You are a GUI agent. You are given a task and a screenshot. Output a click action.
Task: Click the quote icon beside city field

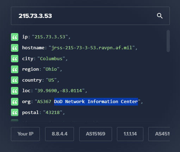[x=14, y=58]
